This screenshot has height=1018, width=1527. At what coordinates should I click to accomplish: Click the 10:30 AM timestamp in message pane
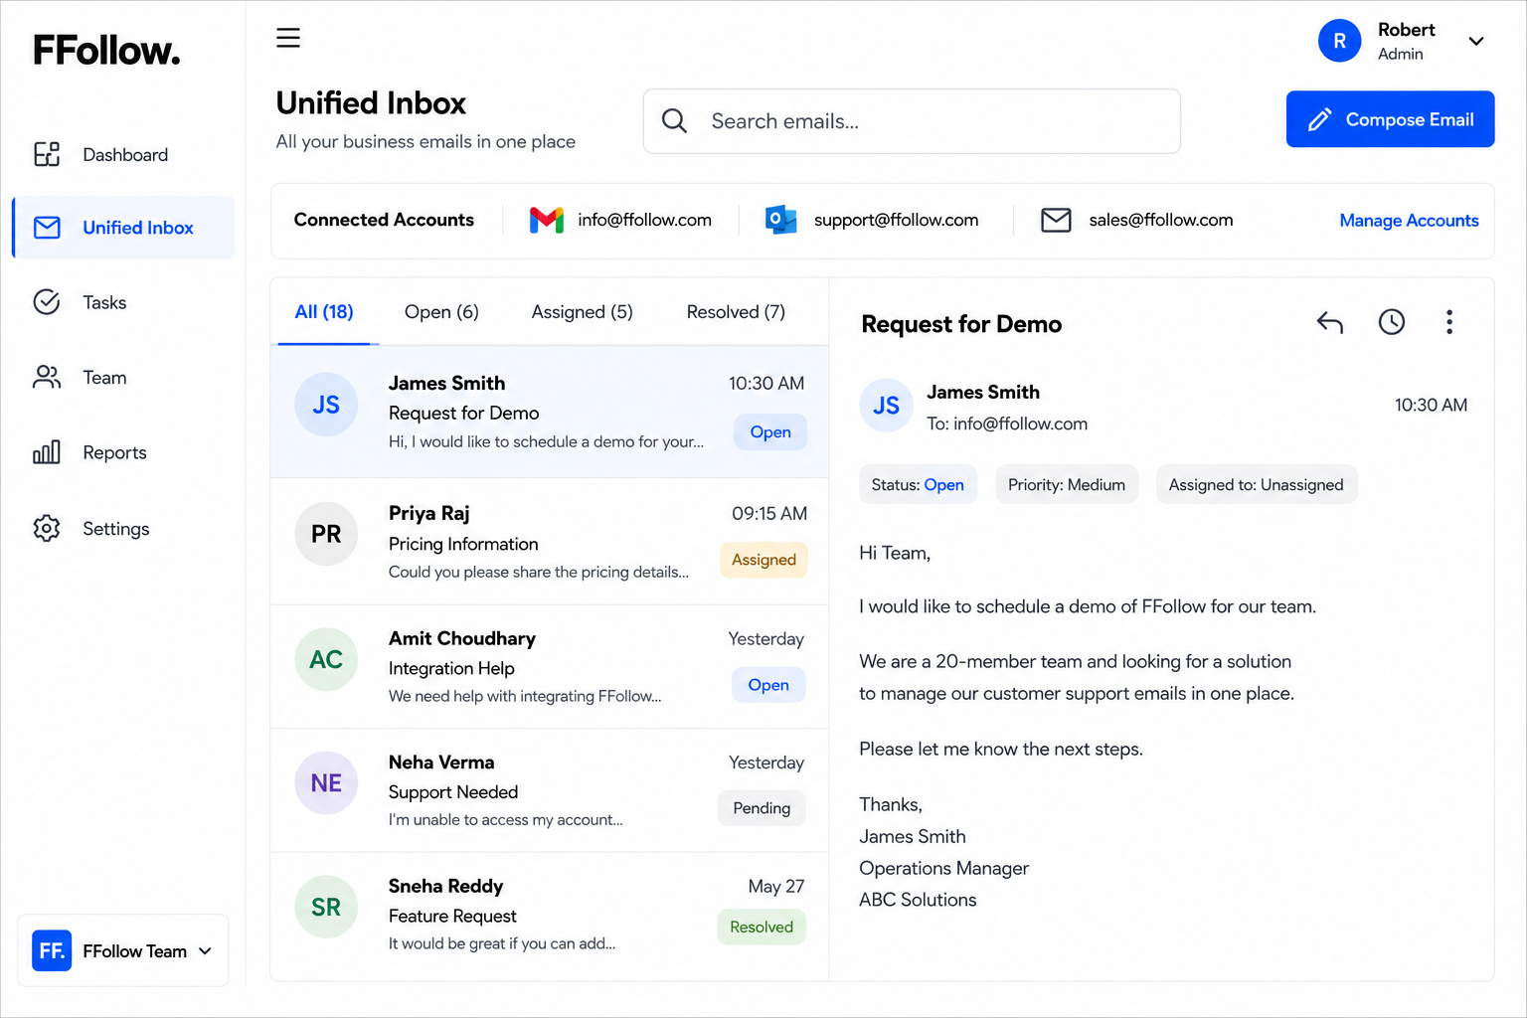pos(1431,405)
